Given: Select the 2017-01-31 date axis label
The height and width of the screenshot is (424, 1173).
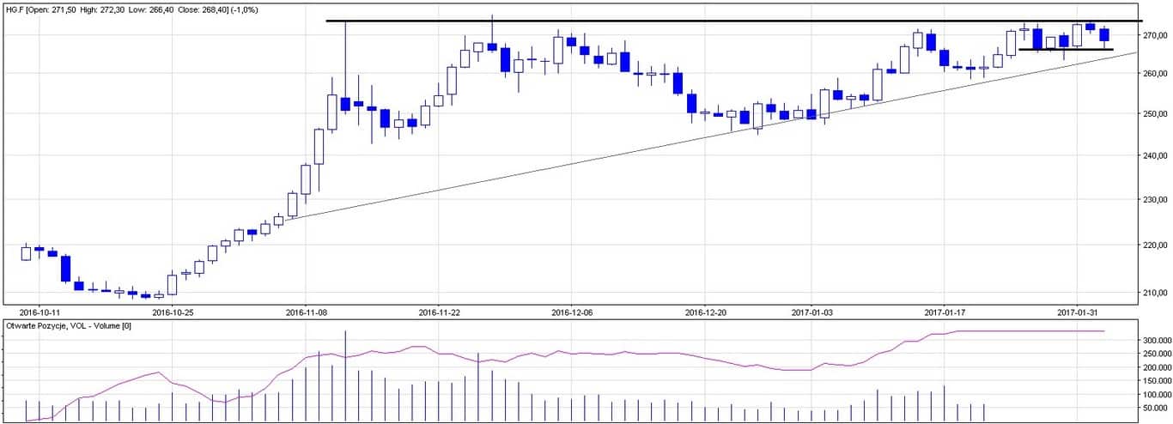Looking at the screenshot, I should 1078,312.
